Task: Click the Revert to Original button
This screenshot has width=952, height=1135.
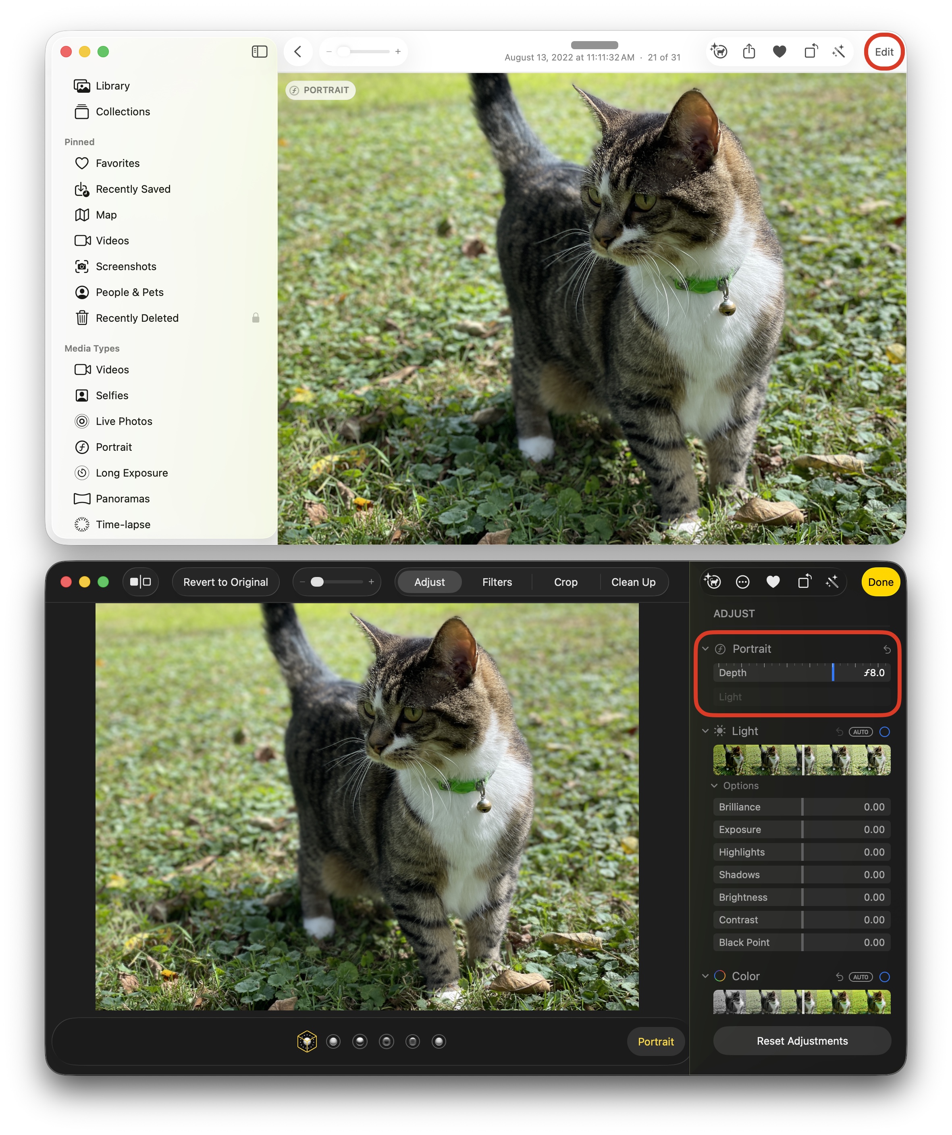Action: [x=225, y=582]
